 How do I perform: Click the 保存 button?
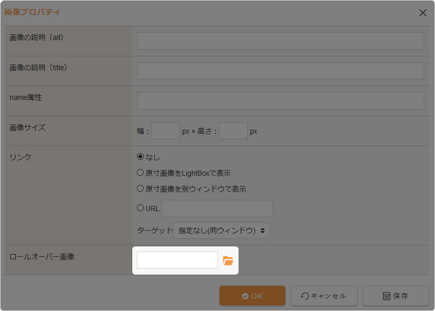pyautogui.click(x=396, y=296)
